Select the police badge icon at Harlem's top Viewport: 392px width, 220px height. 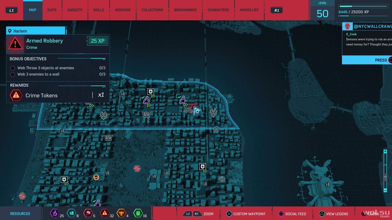point(150,92)
